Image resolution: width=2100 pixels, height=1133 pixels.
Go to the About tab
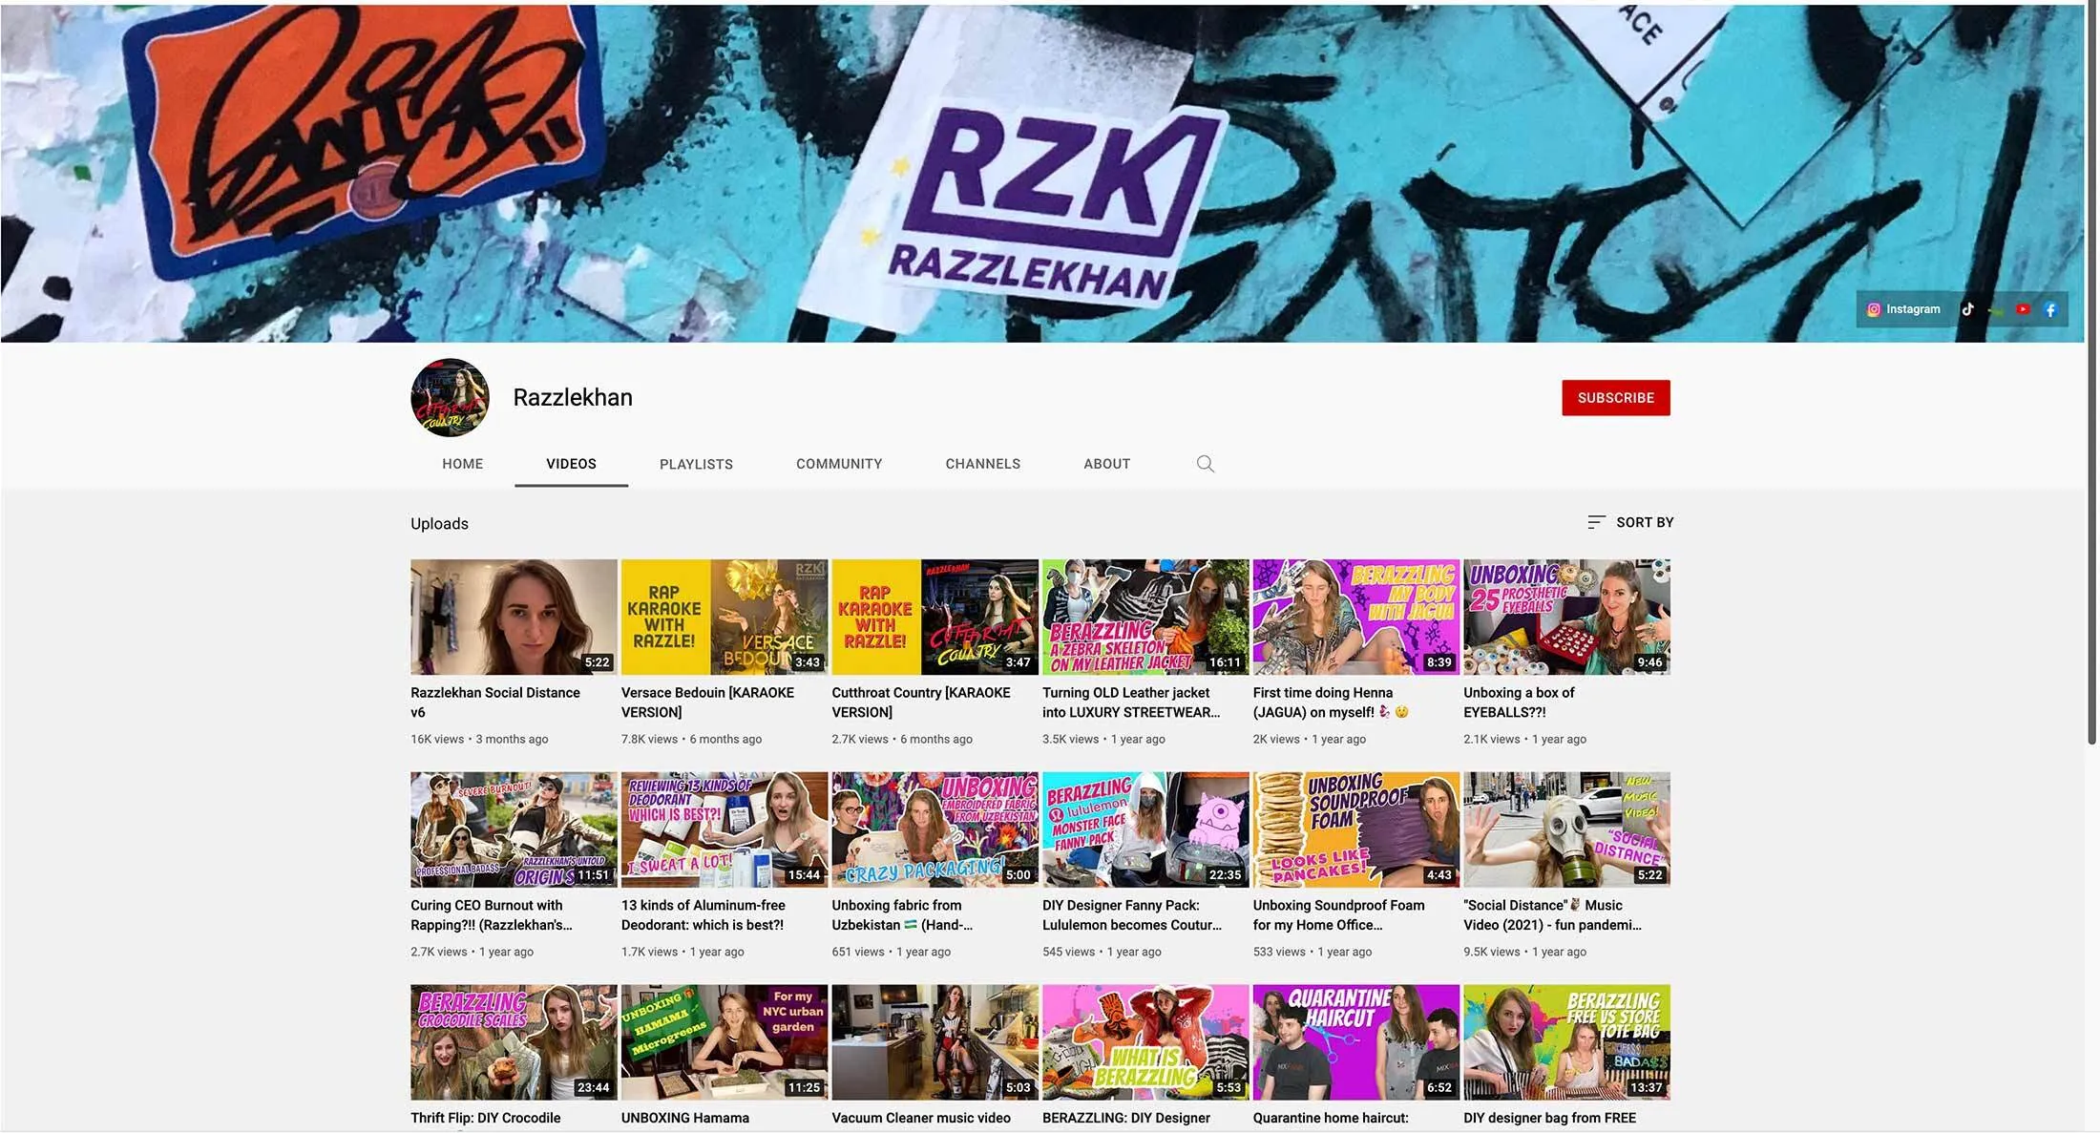(x=1106, y=464)
